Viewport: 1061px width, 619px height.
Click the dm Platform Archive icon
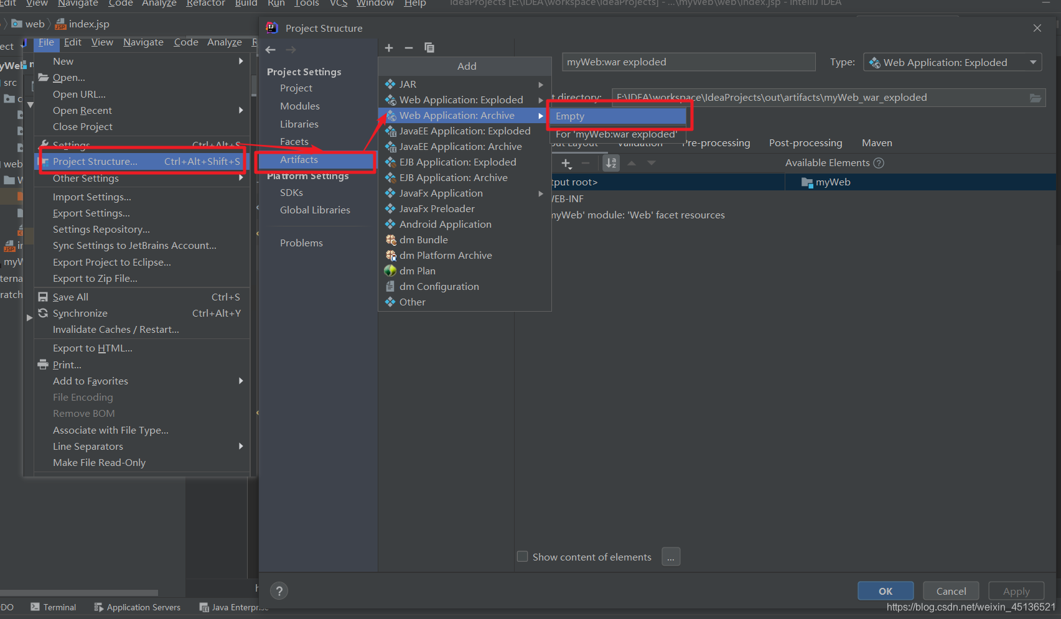[x=390, y=255]
